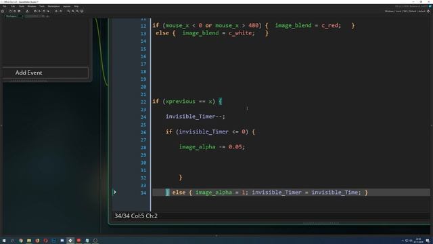Click line number 22 in gutter

pyautogui.click(x=143, y=102)
